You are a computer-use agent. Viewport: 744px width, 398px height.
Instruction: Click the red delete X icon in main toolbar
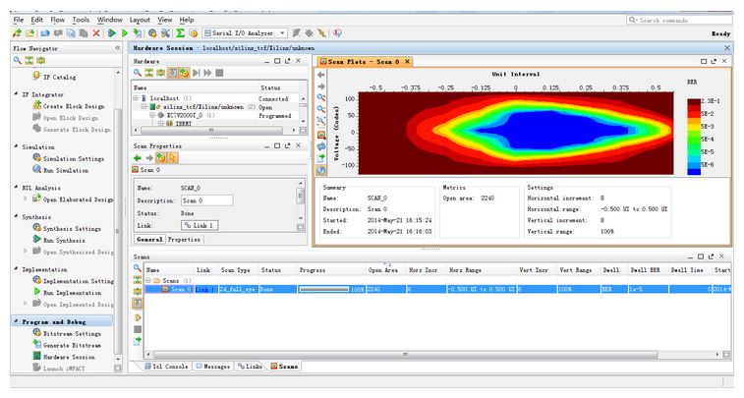(x=96, y=33)
